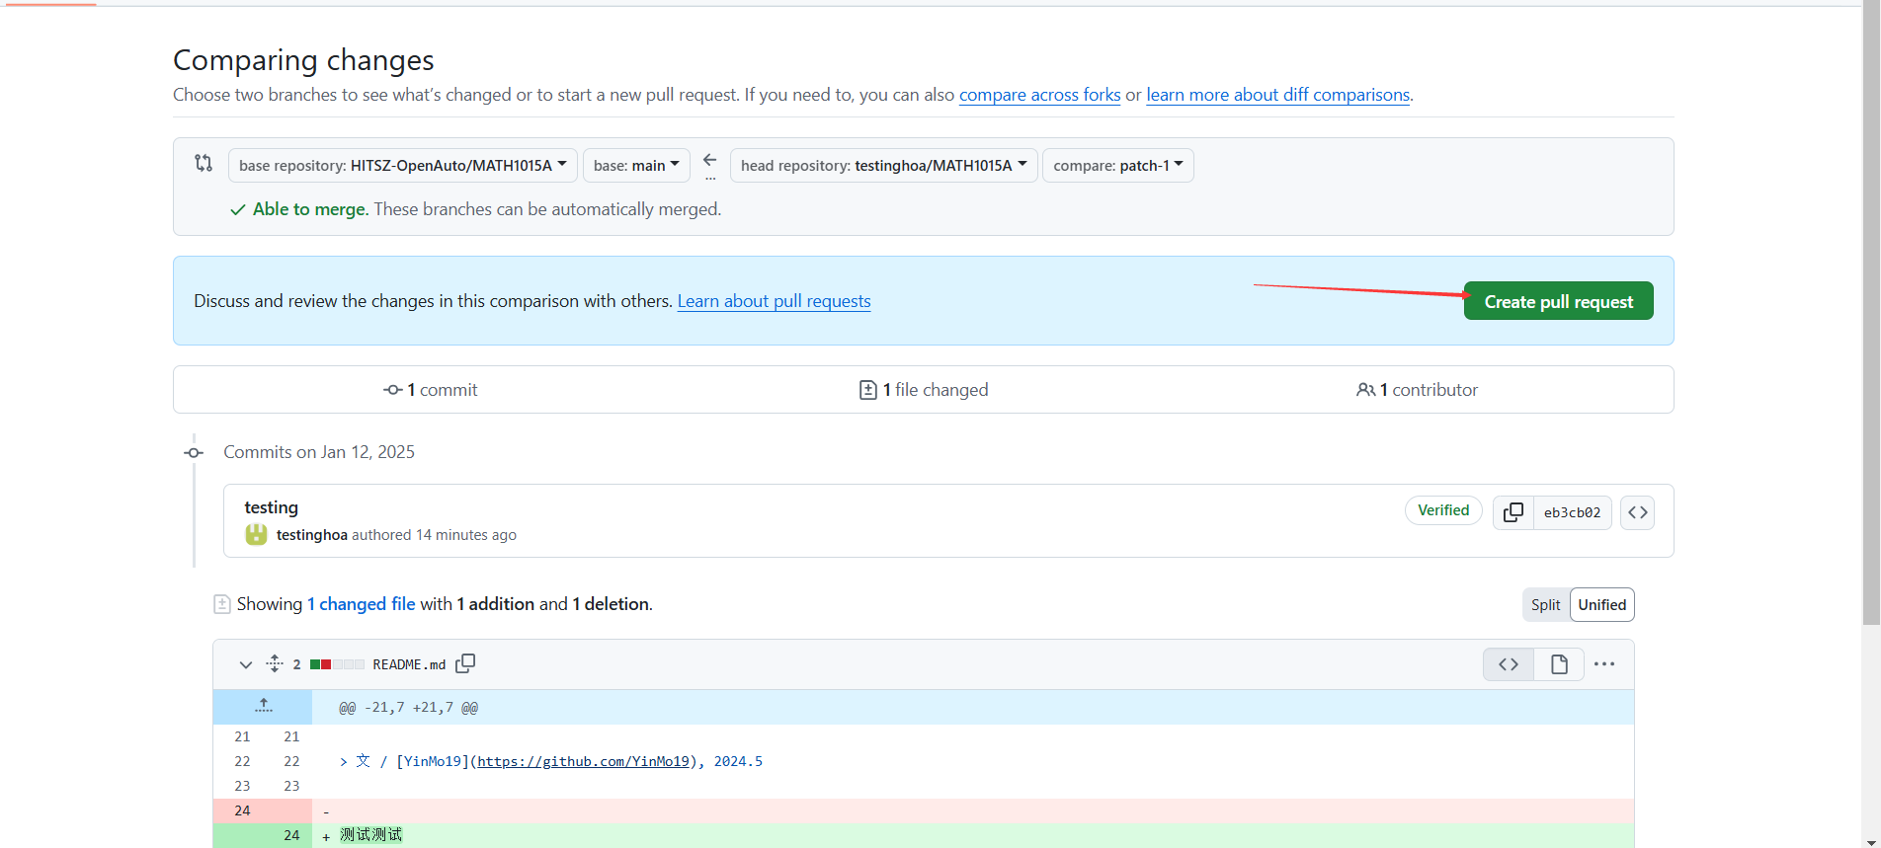The image size is (1881, 848).
Task: Select the 1 file changed tab
Action: point(924,390)
